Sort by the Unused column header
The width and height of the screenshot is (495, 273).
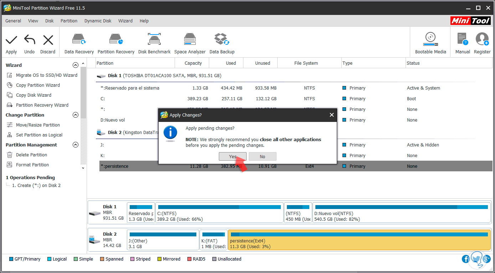click(x=261, y=63)
